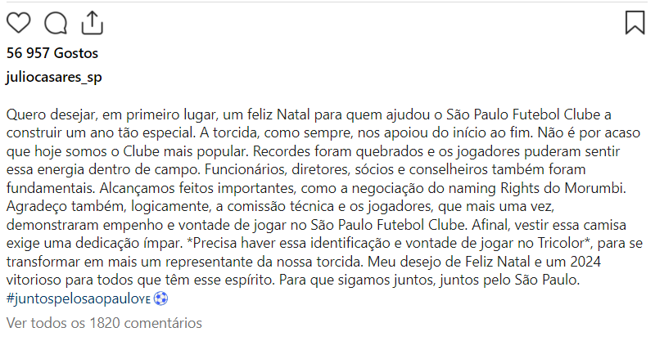
Task: Share the post using the share icon
Action: pos(93,22)
